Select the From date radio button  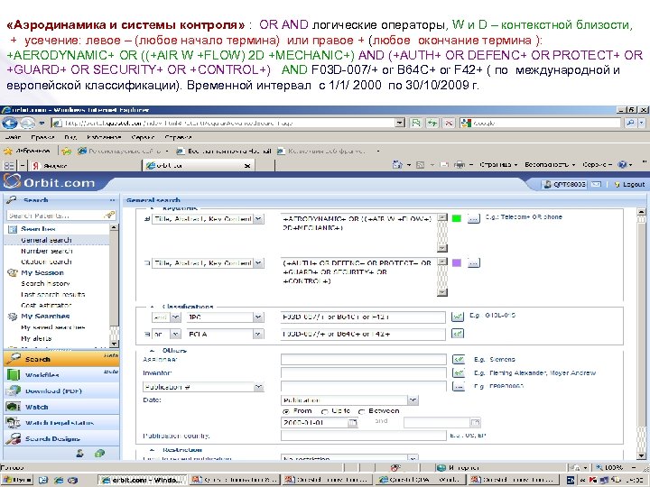(285, 411)
